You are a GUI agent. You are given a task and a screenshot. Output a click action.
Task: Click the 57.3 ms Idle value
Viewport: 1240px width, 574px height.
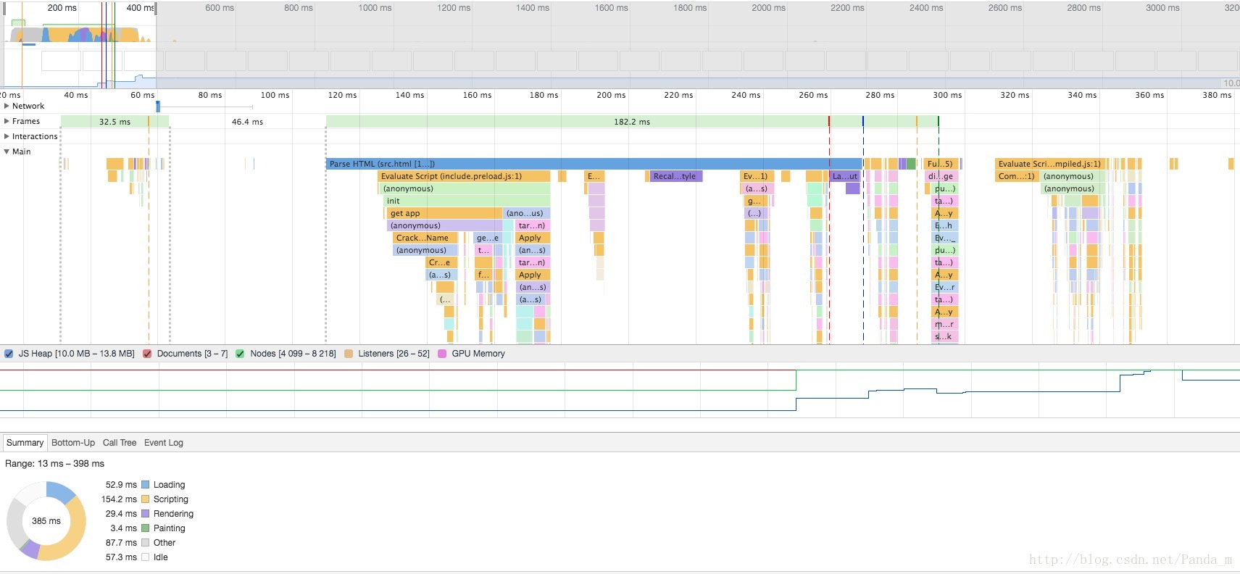tap(121, 557)
